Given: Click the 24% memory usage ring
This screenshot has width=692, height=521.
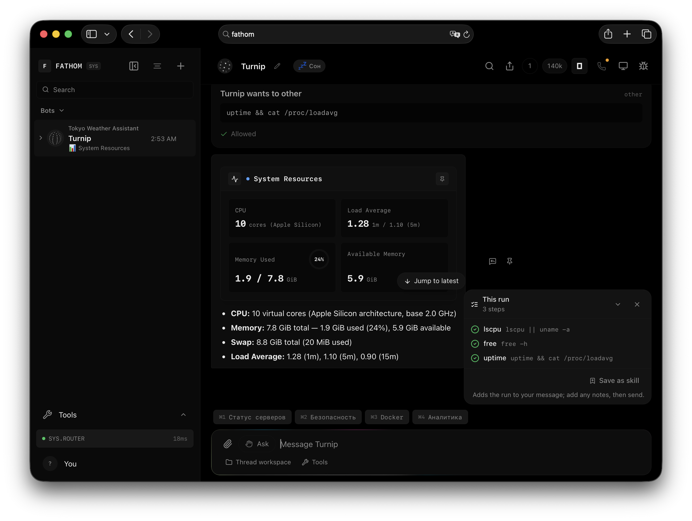Looking at the screenshot, I should click(319, 259).
